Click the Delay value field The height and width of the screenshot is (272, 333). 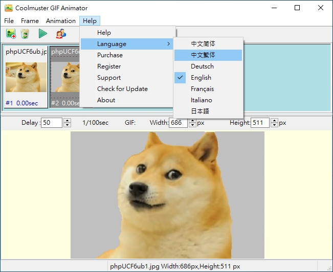(51, 123)
